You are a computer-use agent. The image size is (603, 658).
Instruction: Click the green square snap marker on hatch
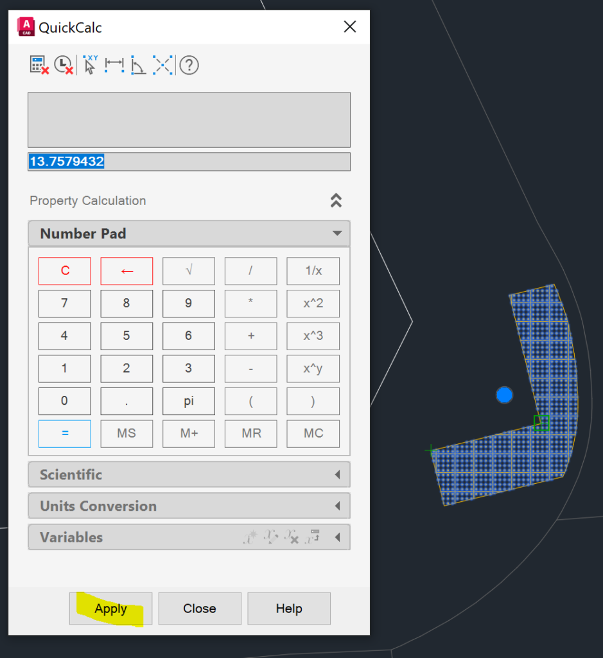(541, 423)
